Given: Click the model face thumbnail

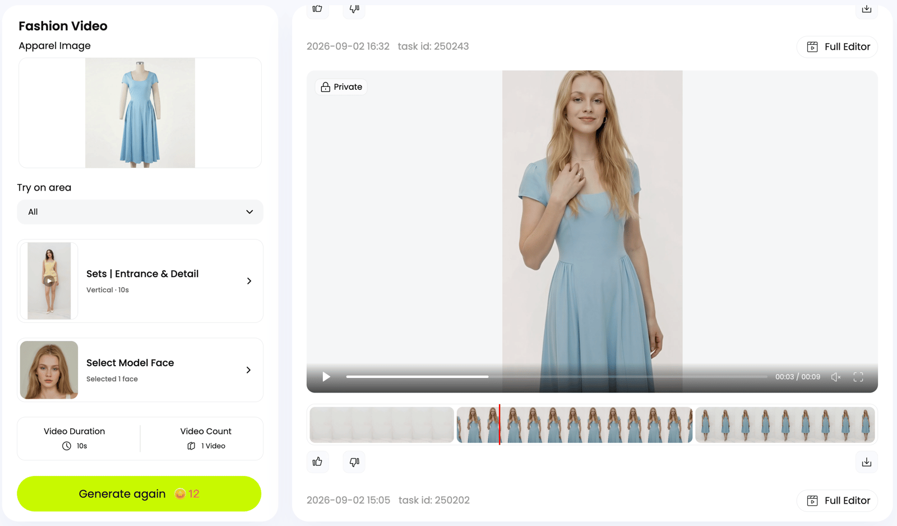Looking at the screenshot, I should point(49,370).
